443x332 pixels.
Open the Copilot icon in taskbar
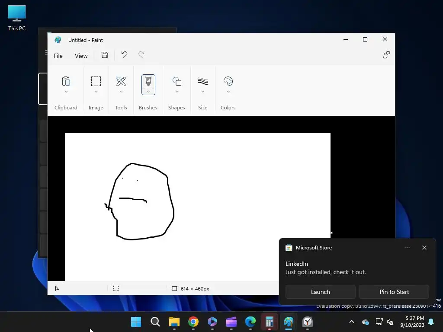[212, 322]
